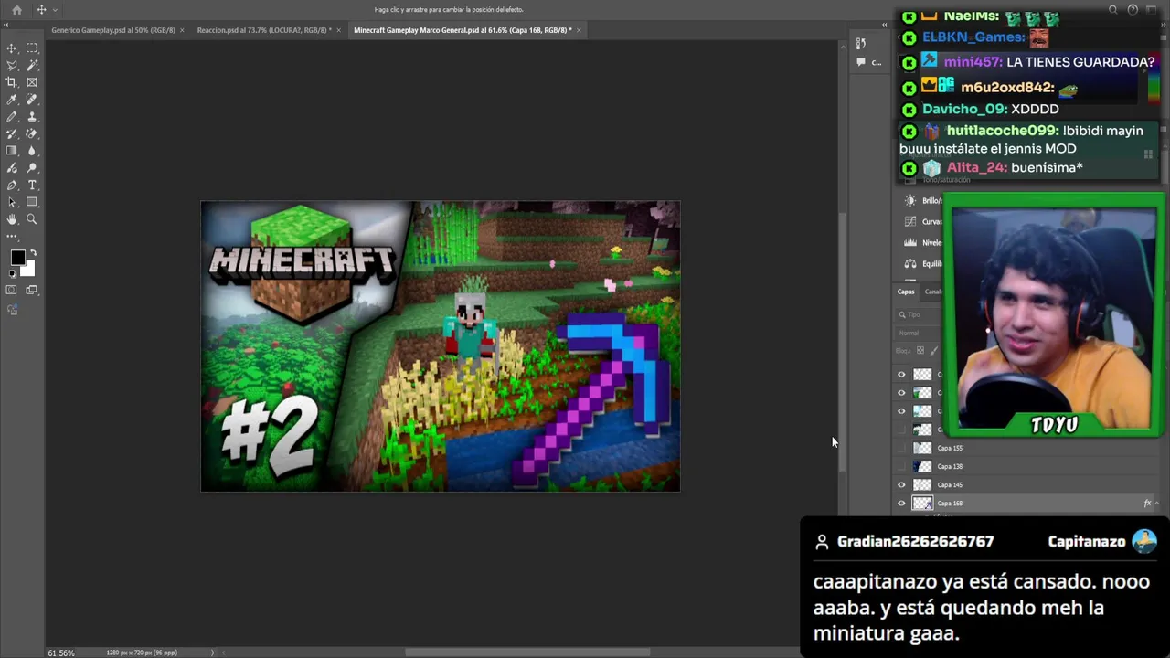Select the Hand tool
This screenshot has height=658, width=1170.
(x=12, y=219)
